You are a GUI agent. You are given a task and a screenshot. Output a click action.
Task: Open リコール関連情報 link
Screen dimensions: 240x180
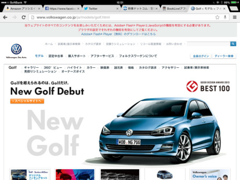coord(151,44)
